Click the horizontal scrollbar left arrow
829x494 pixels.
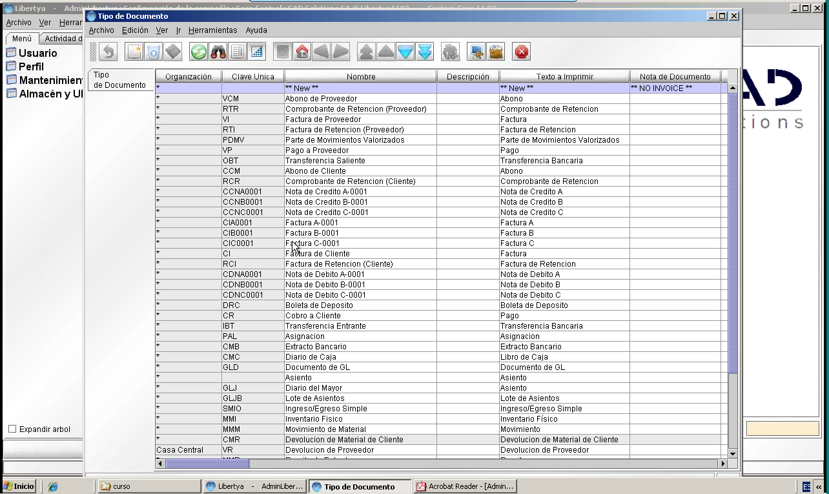pyautogui.click(x=160, y=464)
